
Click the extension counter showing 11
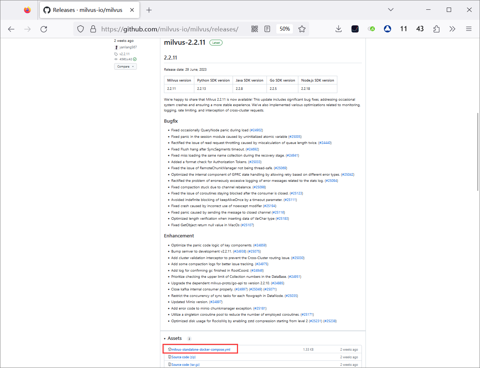(x=404, y=29)
